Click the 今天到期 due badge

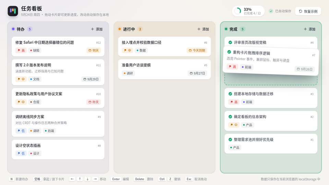[x=197, y=50]
